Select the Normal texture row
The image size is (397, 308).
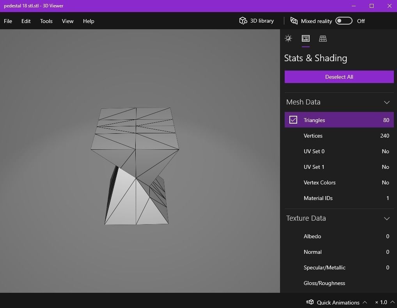[339, 252]
